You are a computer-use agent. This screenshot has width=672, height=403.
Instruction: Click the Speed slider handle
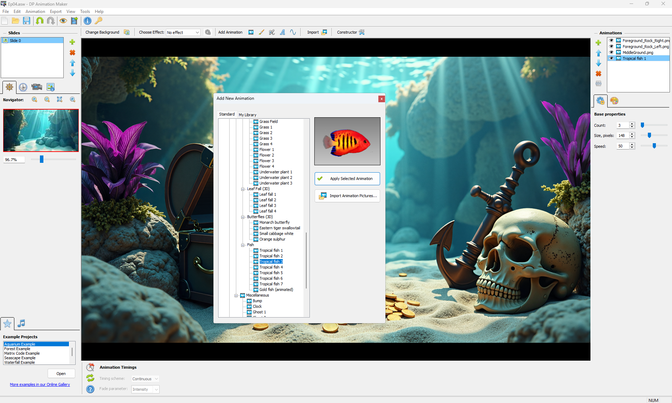coord(654,146)
